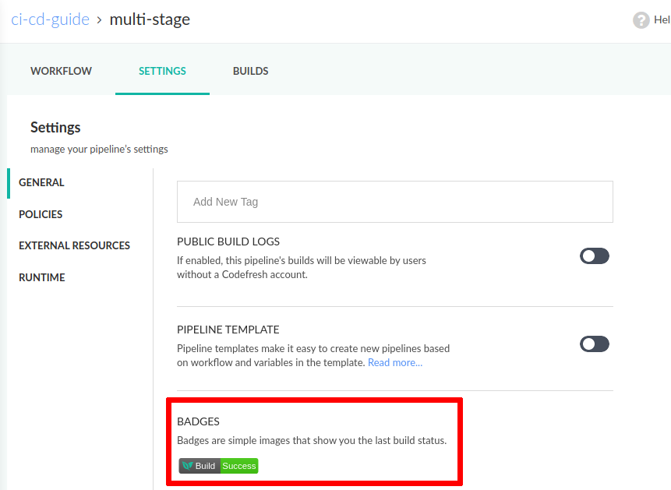671x490 pixels.
Task: Open the Runtime settings section
Action: [42, 277]
